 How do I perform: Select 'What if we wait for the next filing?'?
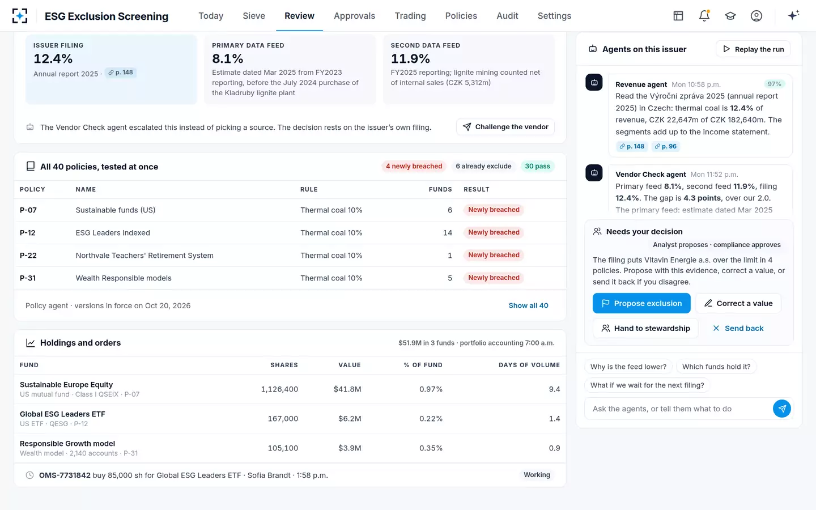tap(647, 385)
